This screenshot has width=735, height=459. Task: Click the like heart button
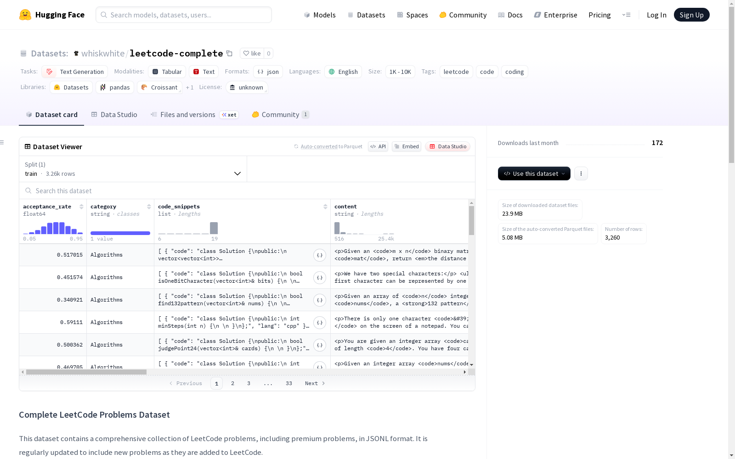point(252,53)
